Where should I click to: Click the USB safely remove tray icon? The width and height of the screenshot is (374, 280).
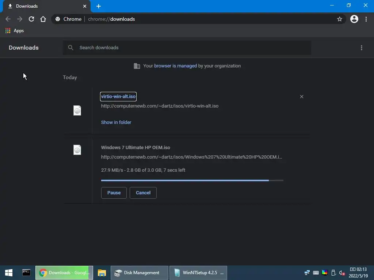tap(334, 273)
